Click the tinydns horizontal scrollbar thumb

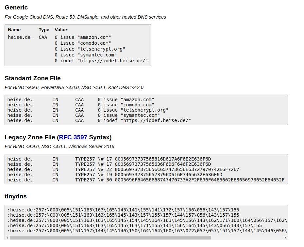(x=110, y=238)
